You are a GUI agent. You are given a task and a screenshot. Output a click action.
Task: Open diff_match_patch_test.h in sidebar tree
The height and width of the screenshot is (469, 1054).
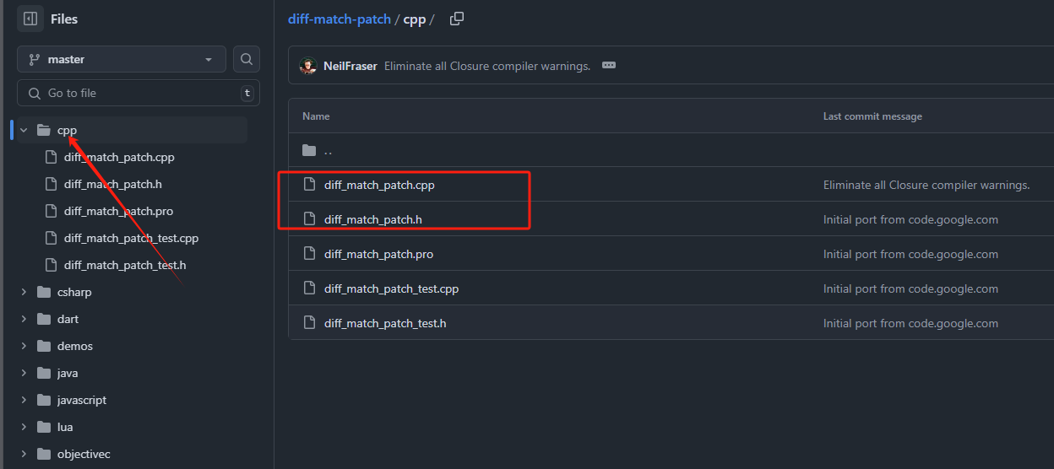(125, 265)
